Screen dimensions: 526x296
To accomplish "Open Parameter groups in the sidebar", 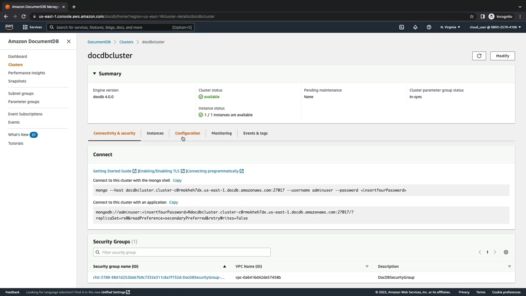I will point(24,102).
